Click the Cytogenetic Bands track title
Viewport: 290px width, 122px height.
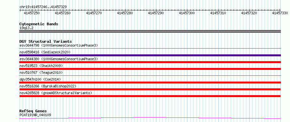(39, 24)
